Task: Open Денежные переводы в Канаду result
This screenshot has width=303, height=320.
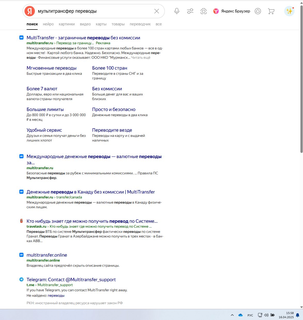Action: (x=91, y=192)
